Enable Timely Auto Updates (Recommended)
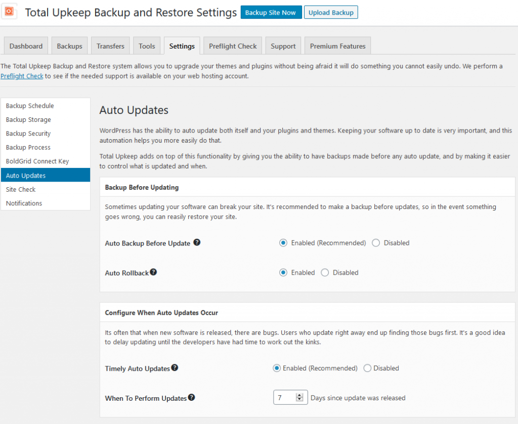The height and width of the screenshot is (424, 518). [277, 368]
